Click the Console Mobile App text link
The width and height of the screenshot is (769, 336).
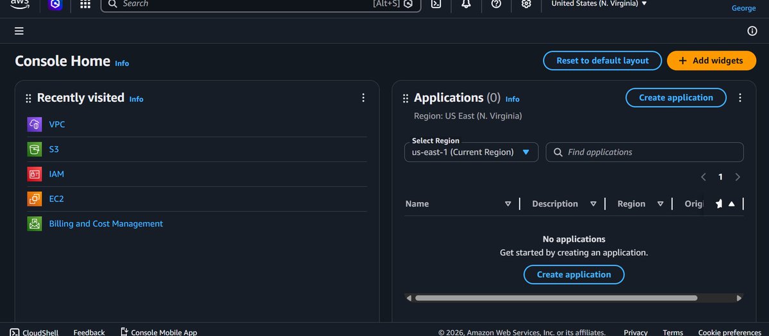164,332
